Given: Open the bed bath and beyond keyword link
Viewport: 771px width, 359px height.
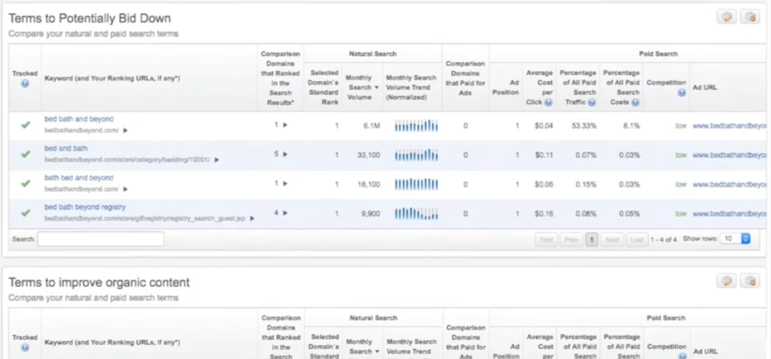Looking at the screenshot, I should [79, 119].
